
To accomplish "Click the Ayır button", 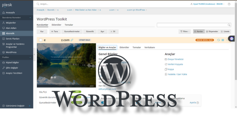I will [103, 31].
